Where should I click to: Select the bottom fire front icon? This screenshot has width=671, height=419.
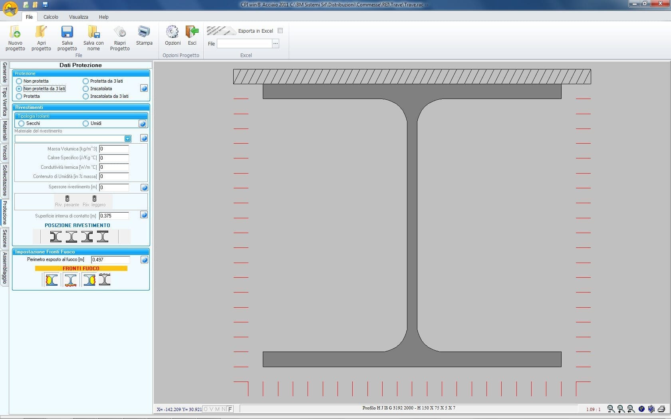click(71, 280)
